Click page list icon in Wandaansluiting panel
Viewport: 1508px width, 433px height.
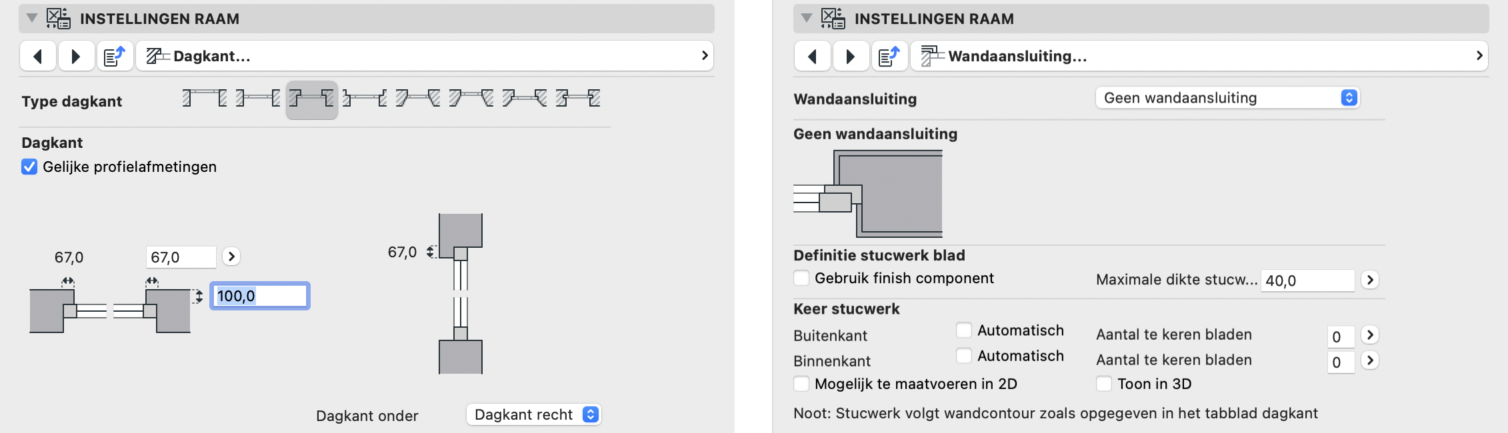890,56
